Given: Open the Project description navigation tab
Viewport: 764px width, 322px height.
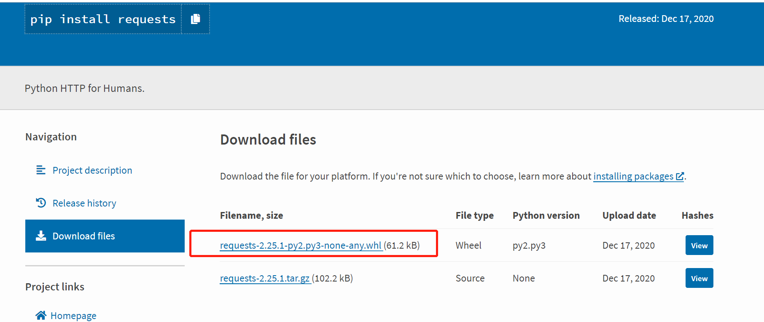Looking at the screenshot, I should (92, 170).
